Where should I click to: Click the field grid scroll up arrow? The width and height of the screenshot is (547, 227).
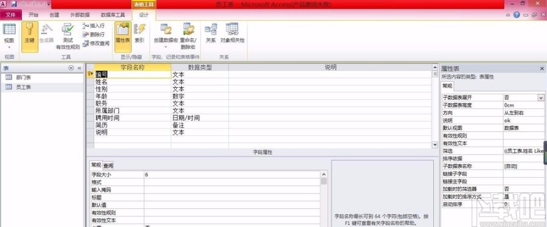point(435,68)
